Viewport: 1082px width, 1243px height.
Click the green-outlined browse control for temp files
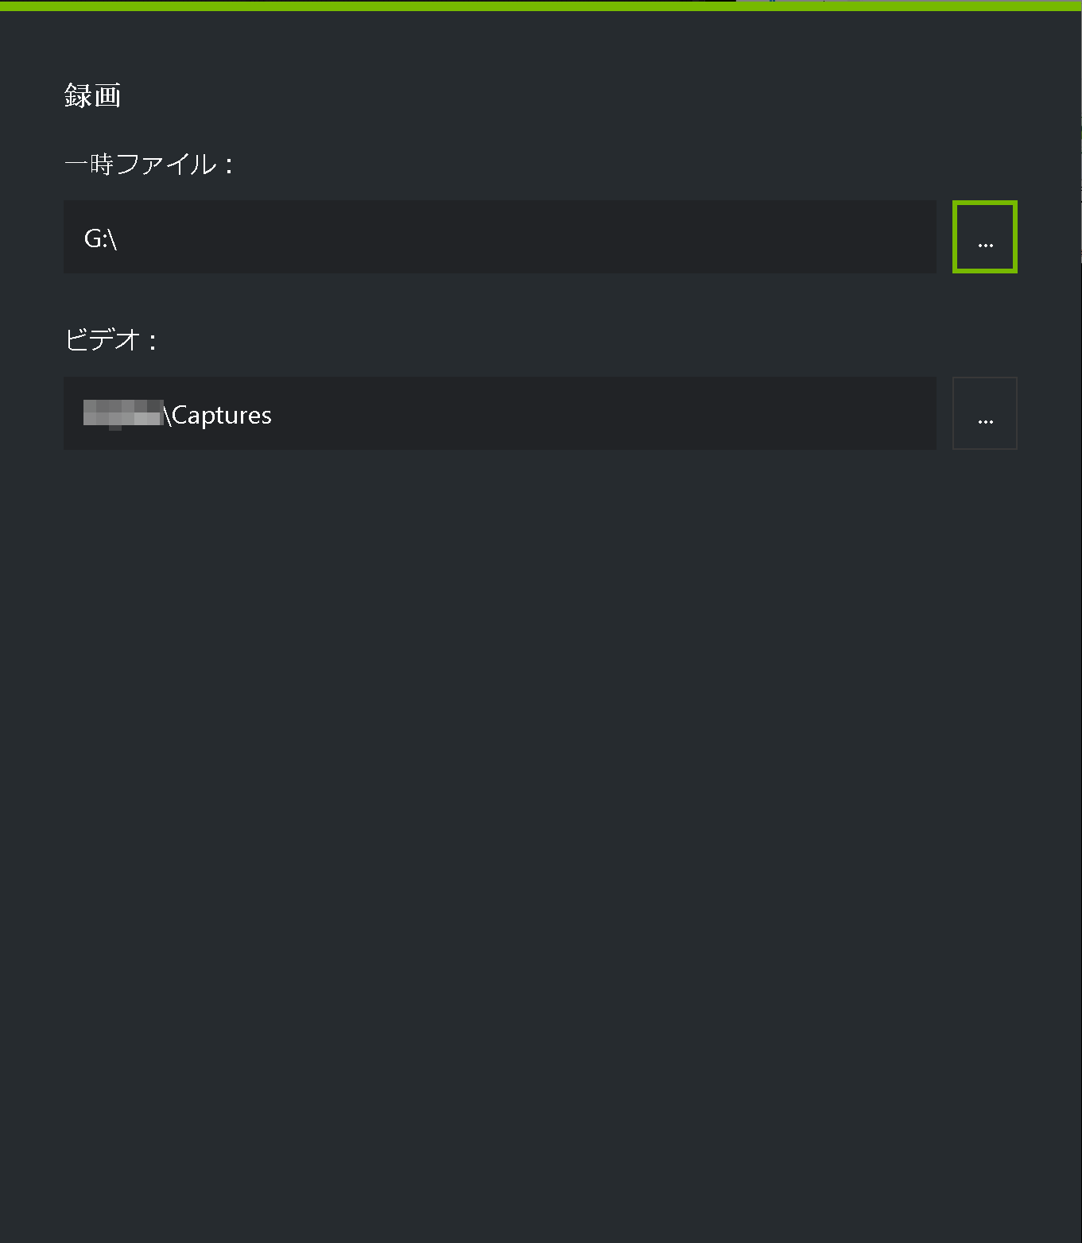(x=985, y=236)
